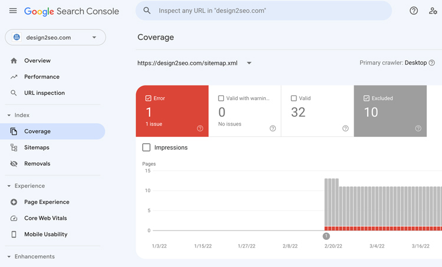The height and width of the screenshot is (267, 442).
Task: Click the URL inspection magnifier icon
Action: pos(14,93)
